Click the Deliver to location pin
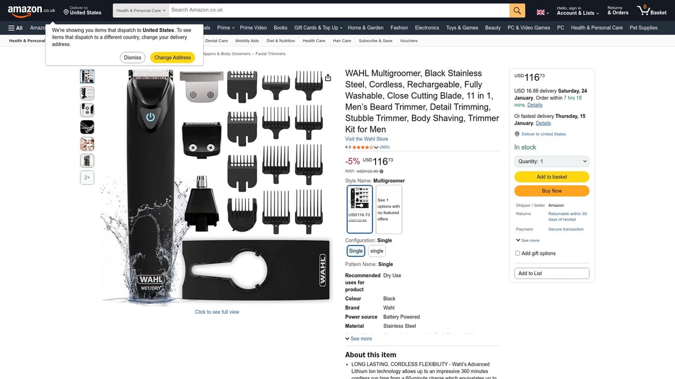 (66, 11)
